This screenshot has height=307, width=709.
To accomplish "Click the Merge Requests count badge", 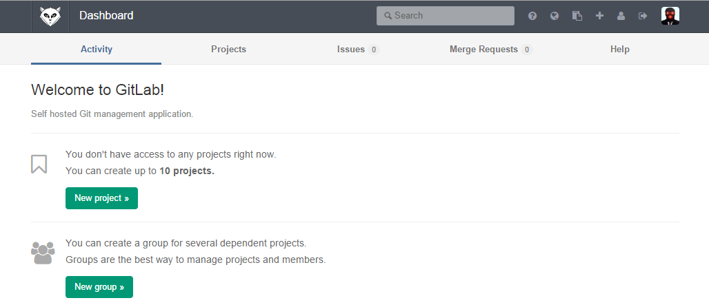I will click(x=526, y=50).
